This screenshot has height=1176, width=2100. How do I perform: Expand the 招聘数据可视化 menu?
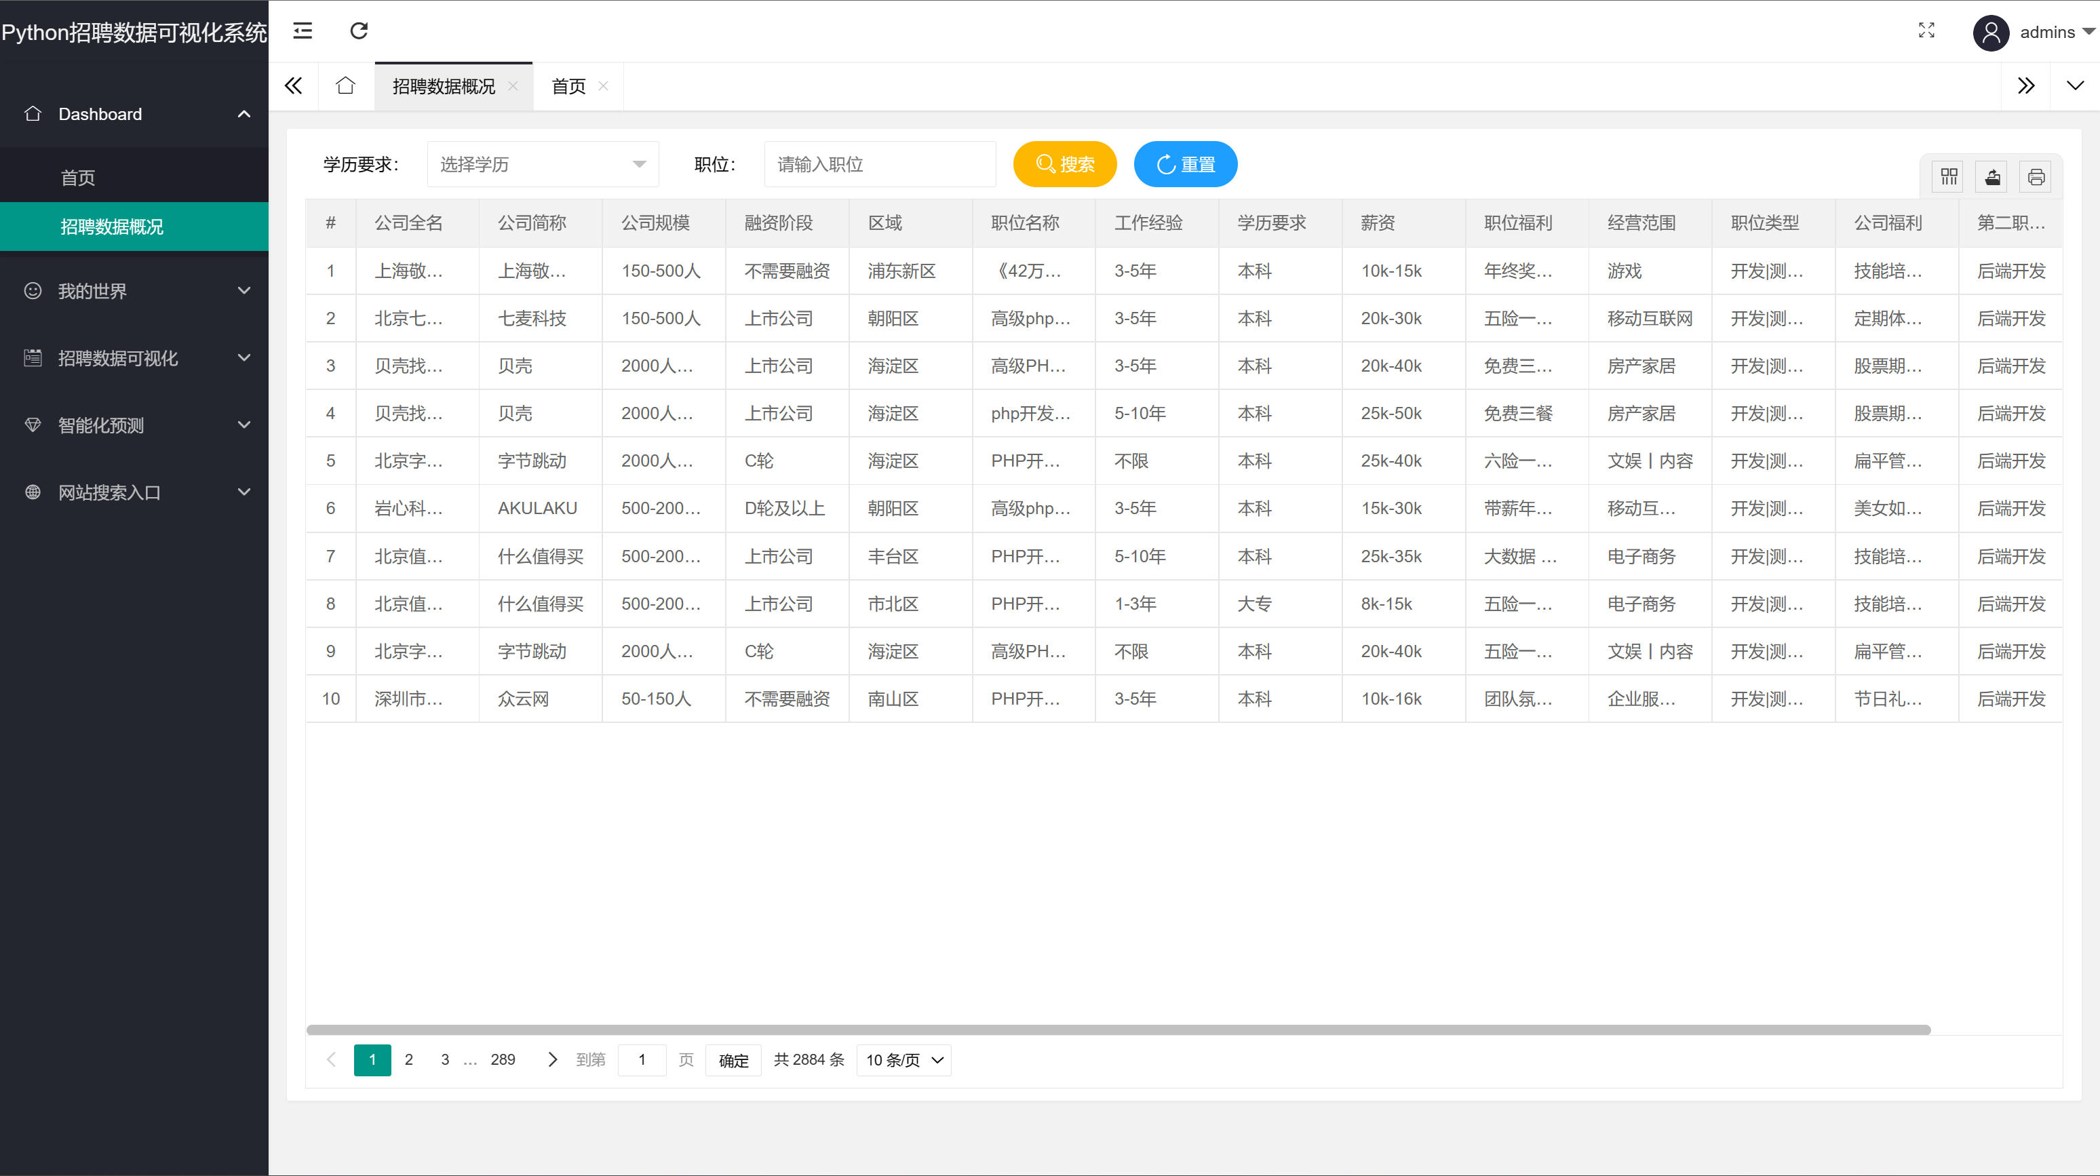coord(244,358)
